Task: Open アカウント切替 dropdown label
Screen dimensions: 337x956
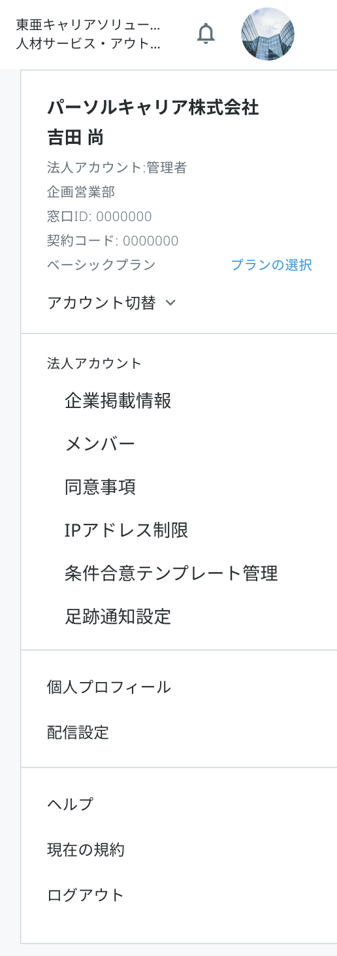Action: tap(101, 303)
